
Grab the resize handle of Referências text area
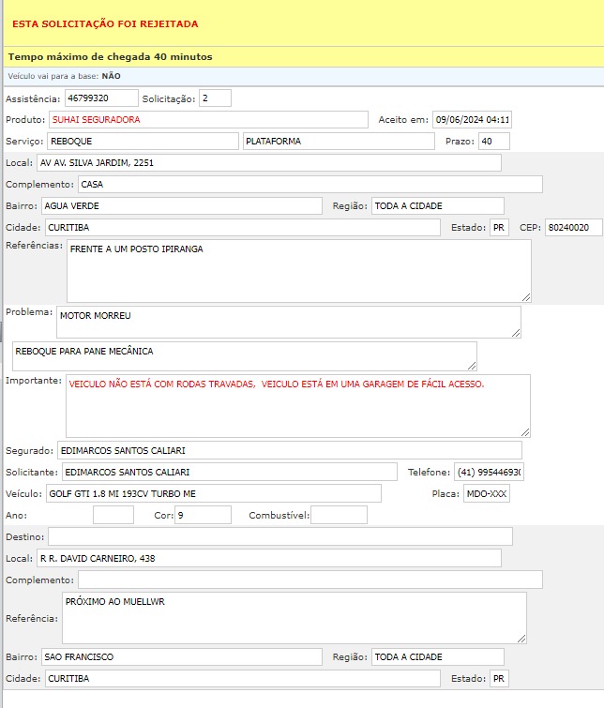[x=525, y=296]
